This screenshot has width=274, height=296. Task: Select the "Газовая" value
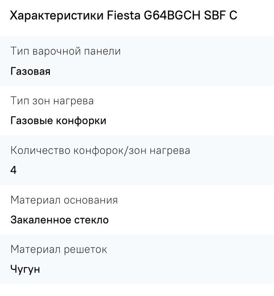30,71
